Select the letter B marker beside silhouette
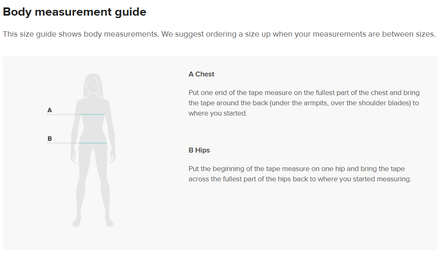This screenshot has height=259, width=441. [50, 139]
